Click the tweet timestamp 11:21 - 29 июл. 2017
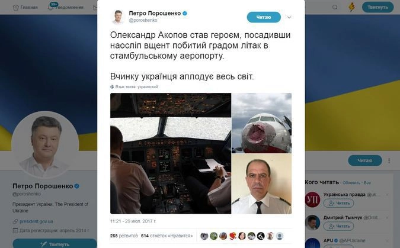 pyautogui.click(x=133, y=221)
